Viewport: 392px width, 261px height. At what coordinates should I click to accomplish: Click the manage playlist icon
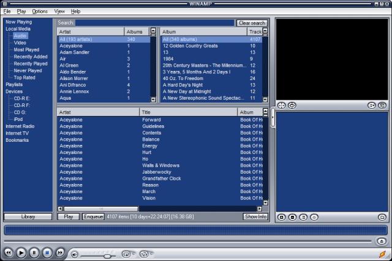click(x=382, y=218)
